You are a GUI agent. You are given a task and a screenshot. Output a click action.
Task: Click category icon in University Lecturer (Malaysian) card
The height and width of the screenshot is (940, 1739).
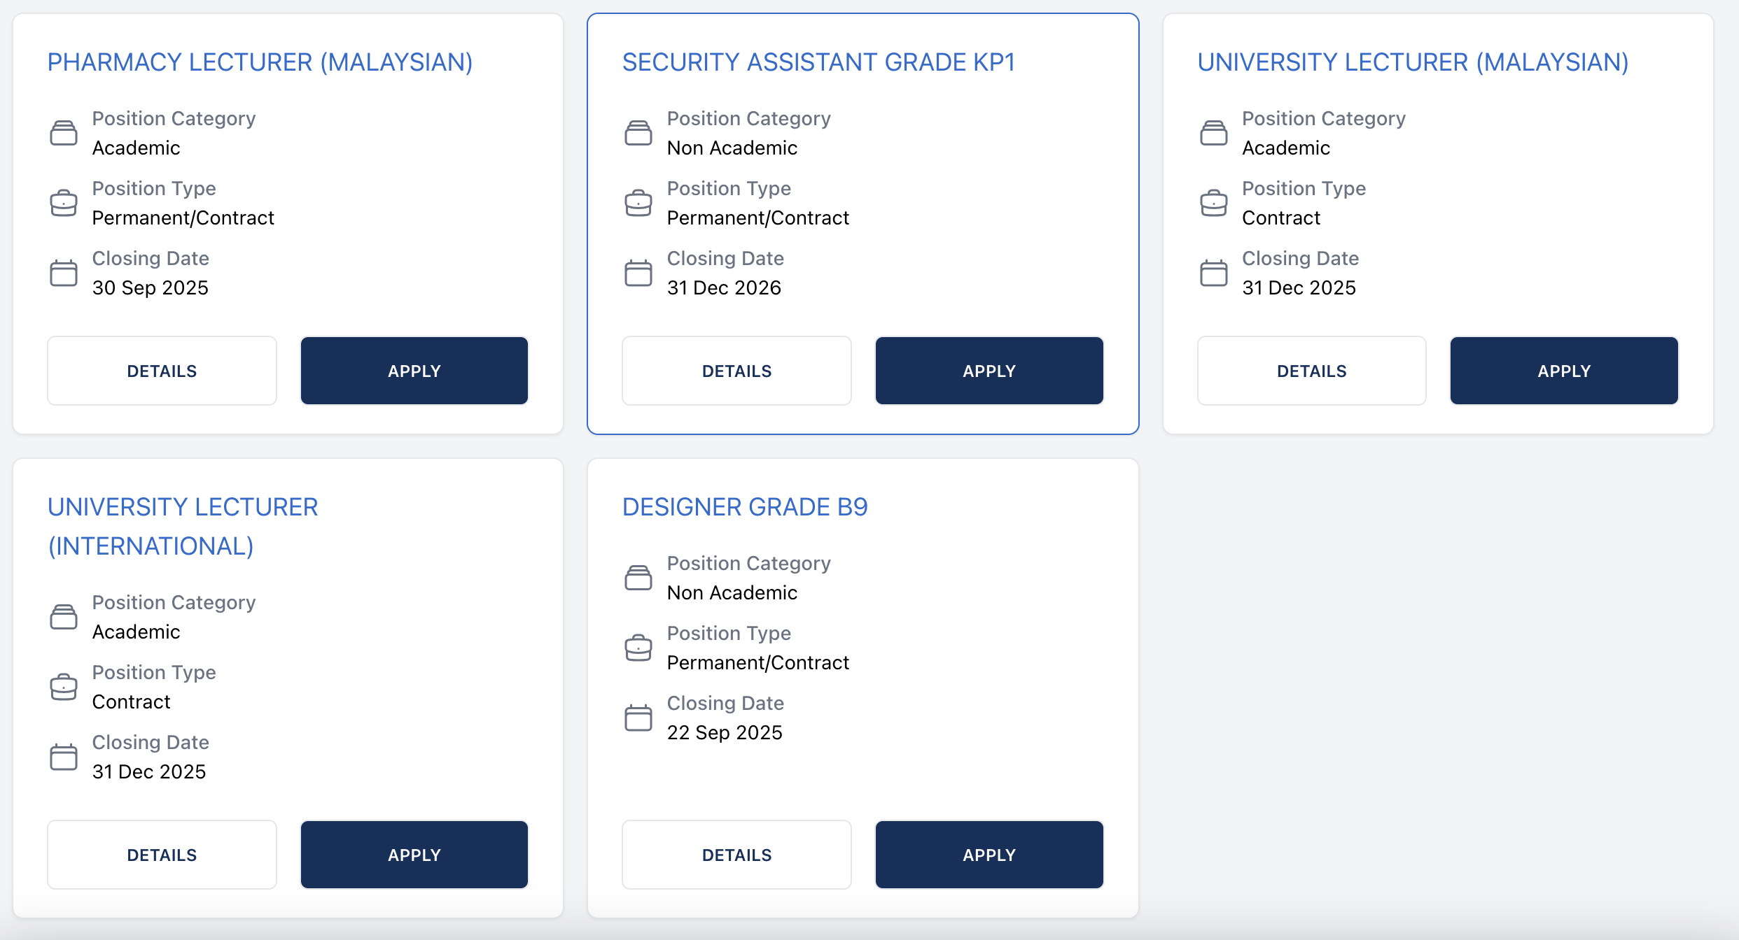[x=1213, y=133]
